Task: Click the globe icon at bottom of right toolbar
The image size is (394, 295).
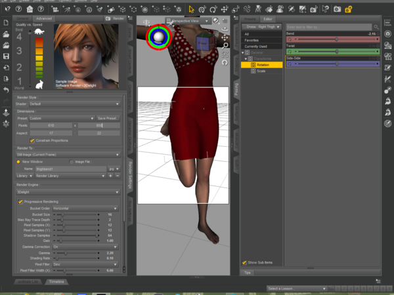Action: (387, 123)
